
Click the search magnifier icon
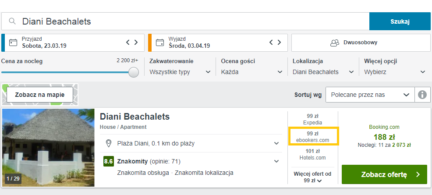(12, 21)
